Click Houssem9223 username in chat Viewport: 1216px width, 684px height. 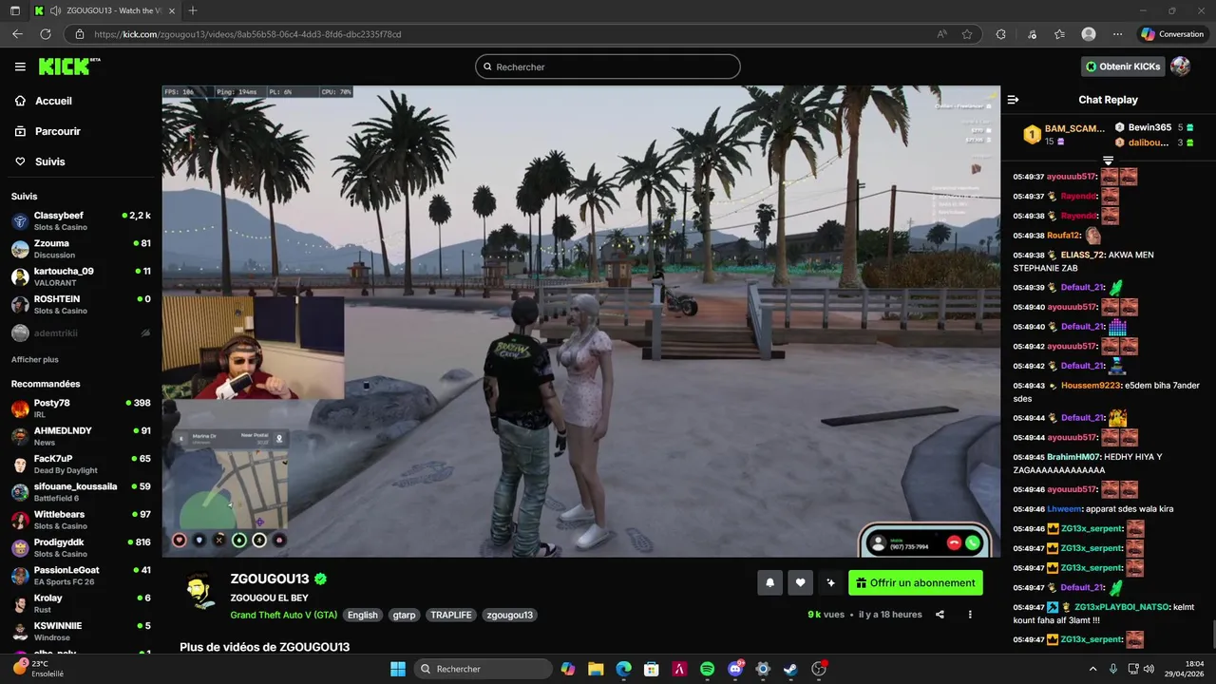tap(1090, 386)
